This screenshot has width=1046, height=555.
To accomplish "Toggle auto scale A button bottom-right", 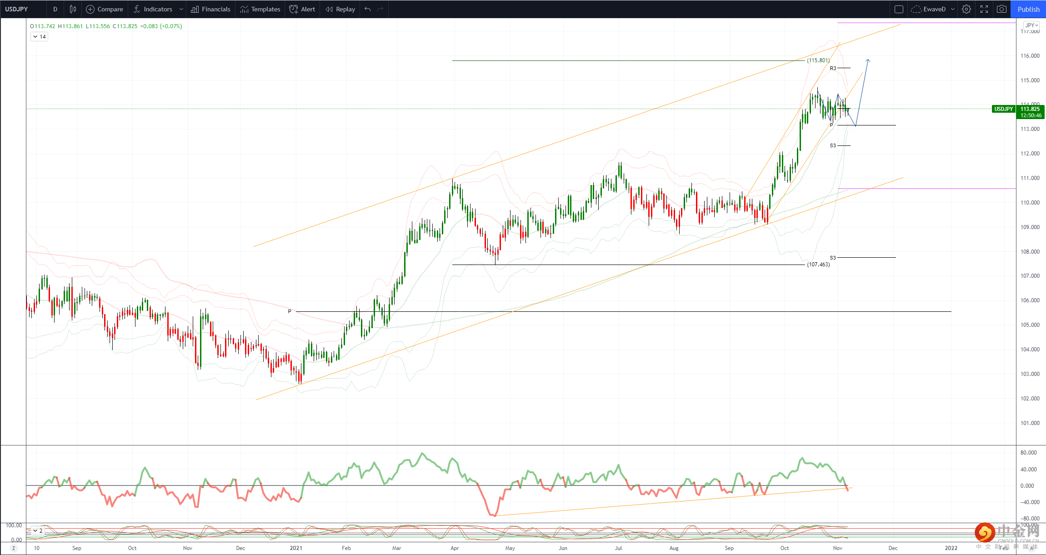I will pos(1031,548).
